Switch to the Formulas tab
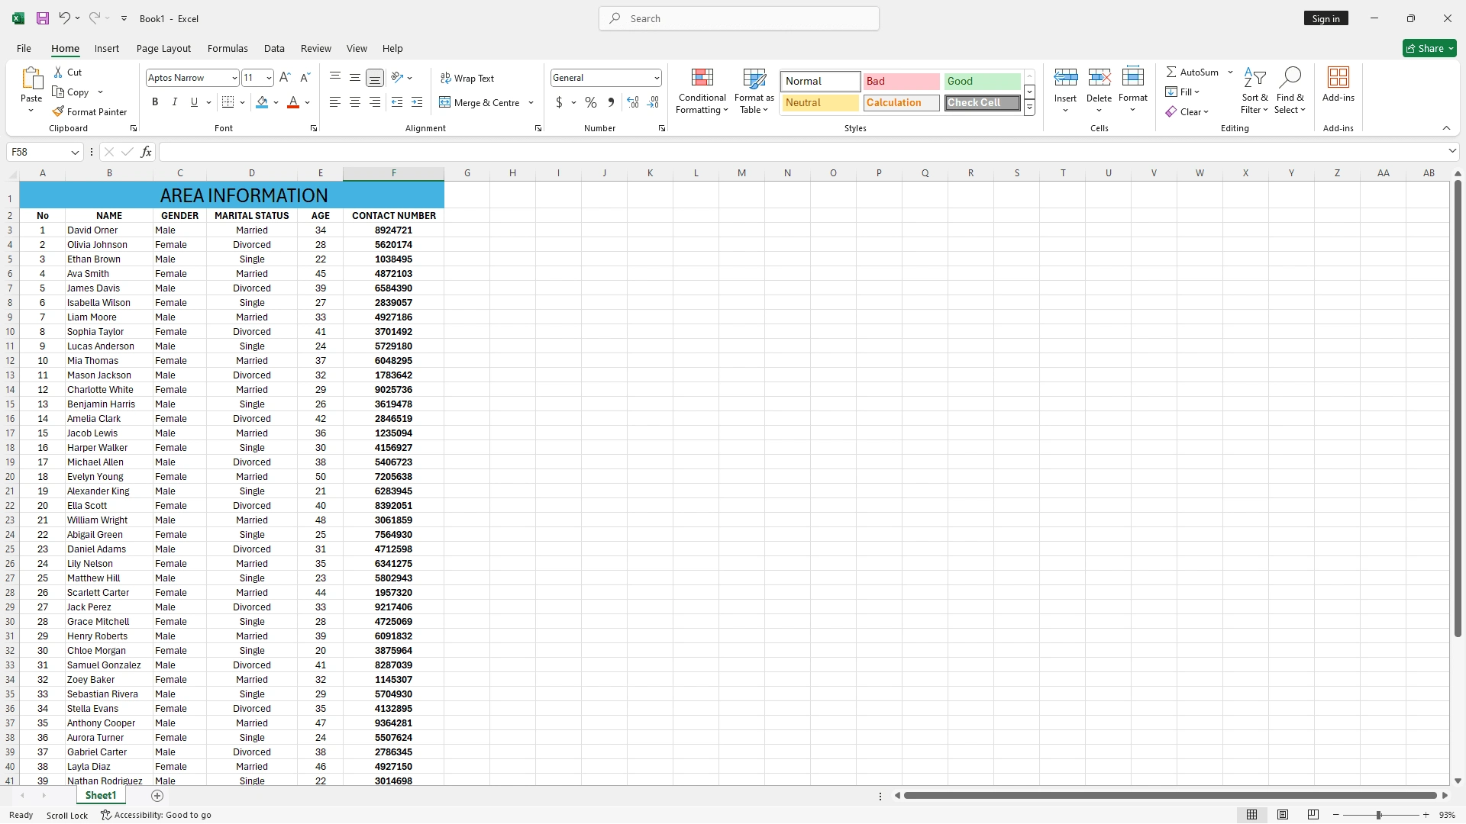 coord(228,48)
